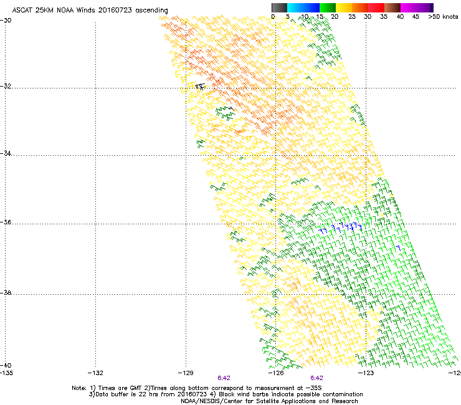Click the -40 latitude axis label
Image resolution: width=461 pixels, height=405 pixels.
pos(6,365)
